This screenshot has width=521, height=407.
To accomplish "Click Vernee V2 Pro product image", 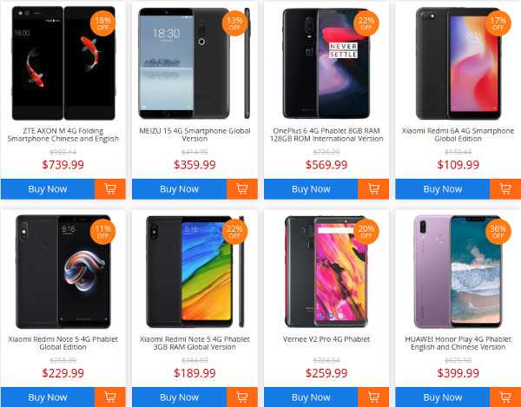I will pos(326,272).
